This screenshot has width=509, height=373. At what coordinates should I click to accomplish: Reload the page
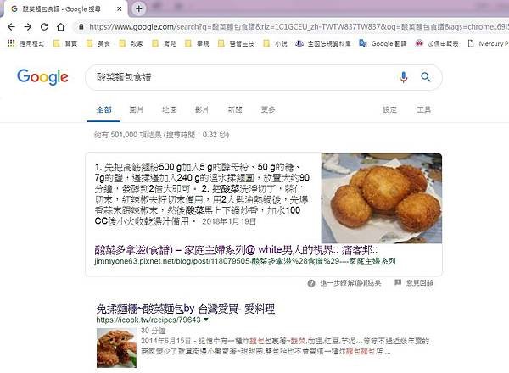click(44, 27)
